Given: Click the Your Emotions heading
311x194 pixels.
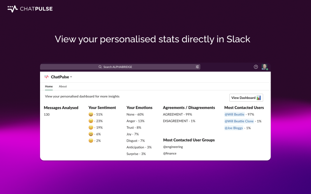Looking at the screenshot, I should pos(140,108).
